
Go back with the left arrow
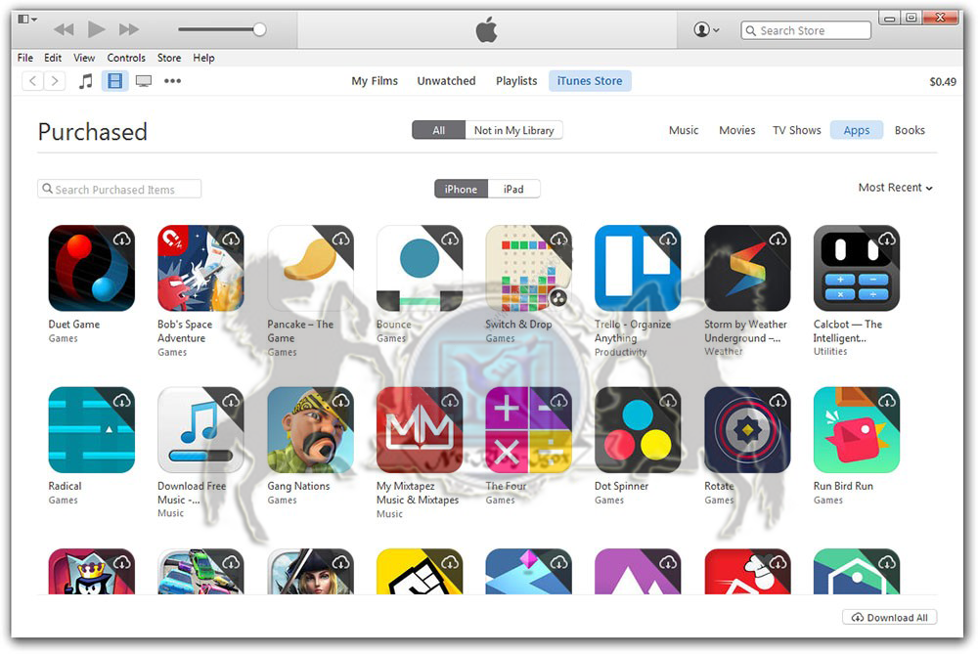33,81
